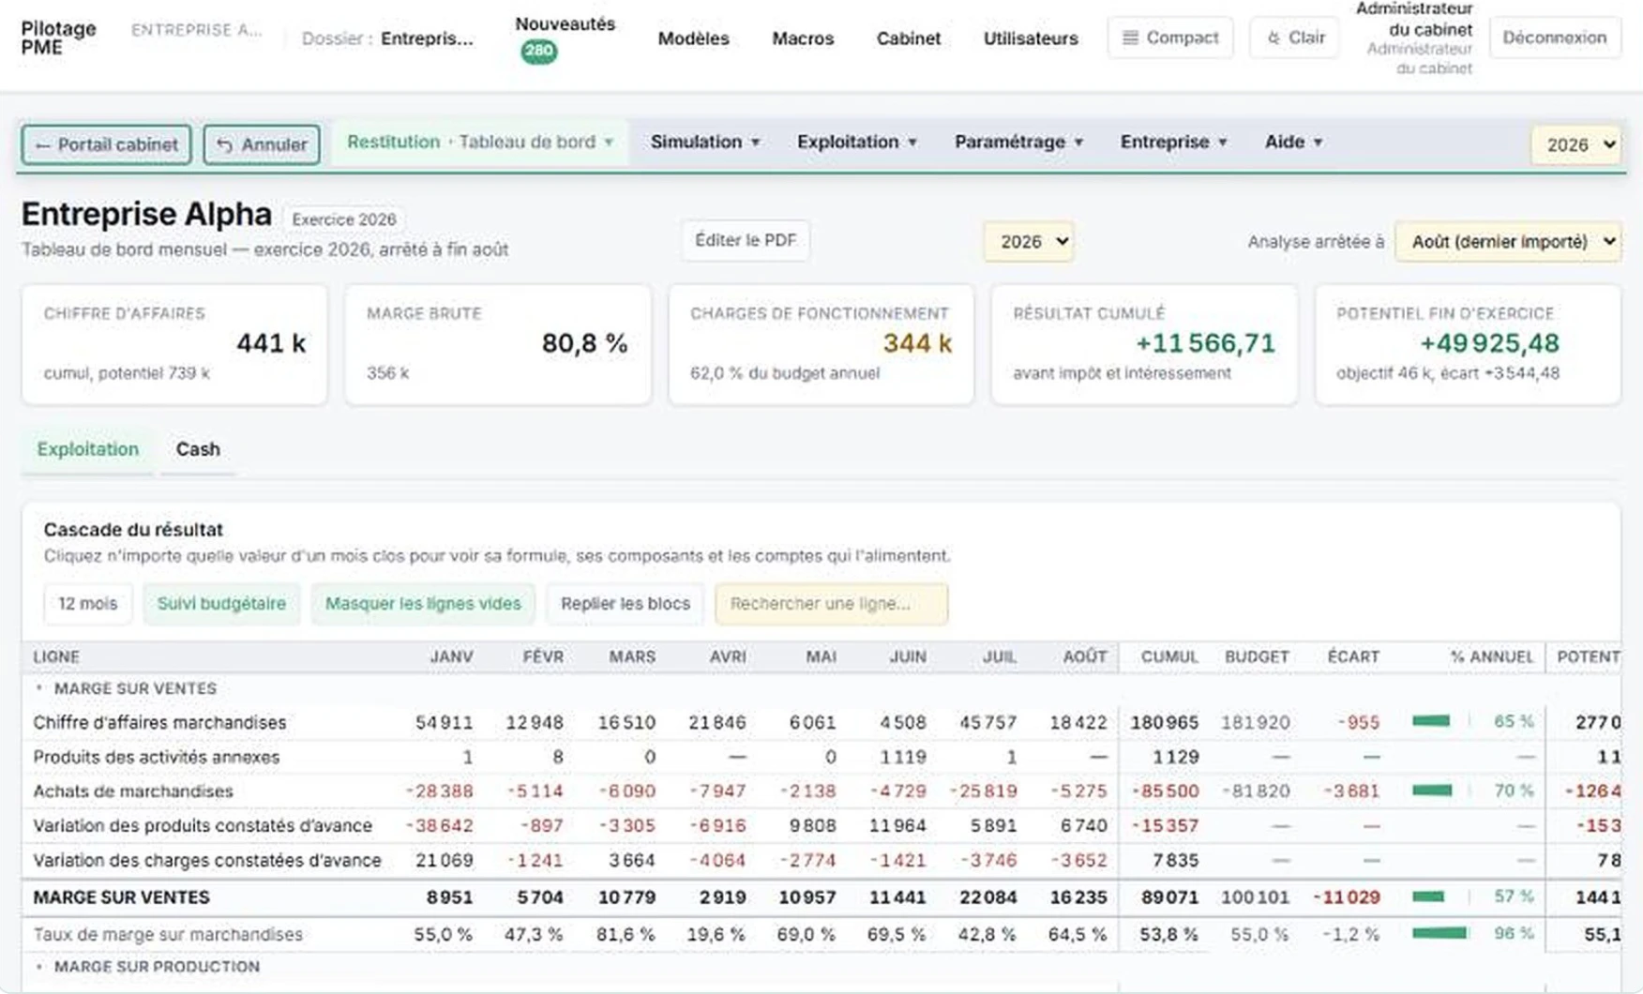
Task: Toggle Masquer les lignes vides
Action: tap(423, 603)
